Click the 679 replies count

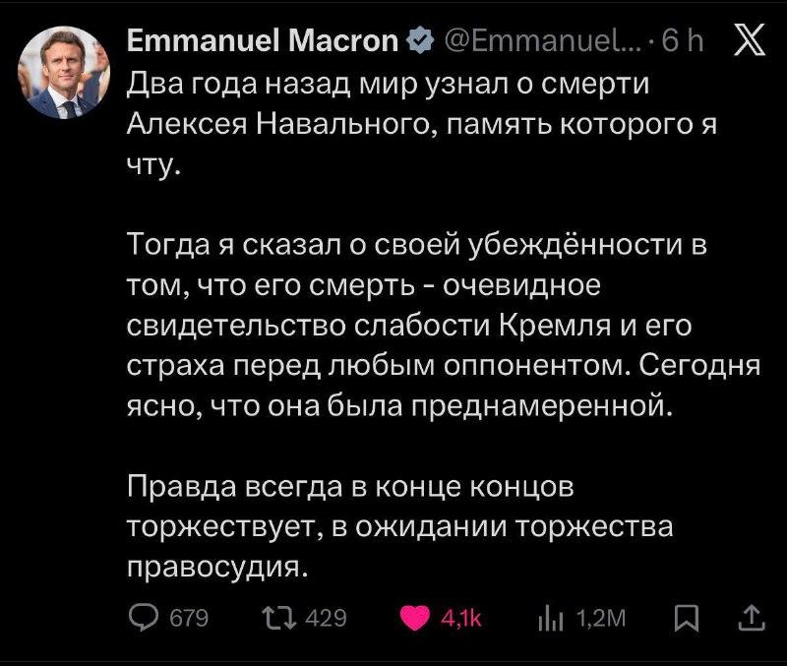(x=189, y=618)
